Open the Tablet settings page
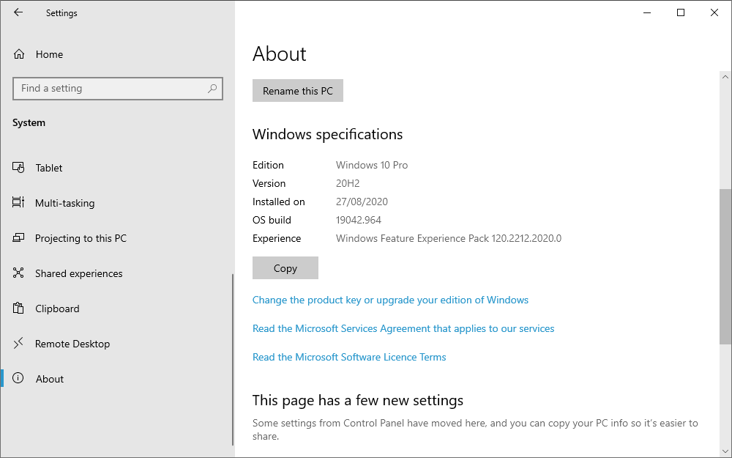Screen dimensions: 732x458 (x=49, y=168)
